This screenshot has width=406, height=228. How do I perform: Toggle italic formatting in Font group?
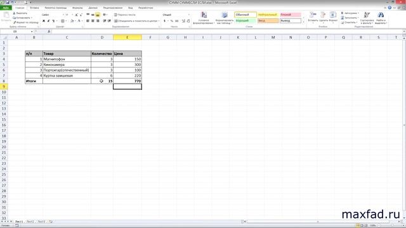click(x=48, y=21)
